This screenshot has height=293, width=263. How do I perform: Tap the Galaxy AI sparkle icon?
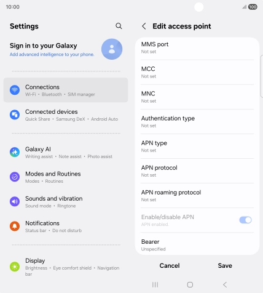point(15,152)
